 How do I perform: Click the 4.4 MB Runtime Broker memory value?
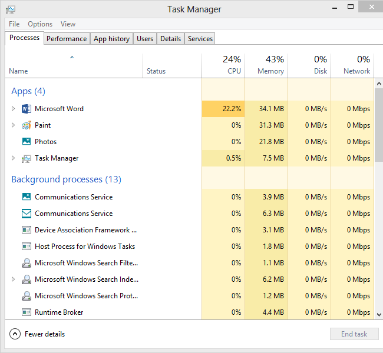[273, 312]
